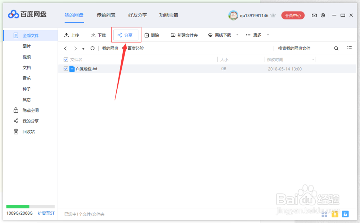The image size is (360, 223).
Task: Switch to the 传输列表 tab
Action: click(x=106, y=15)
